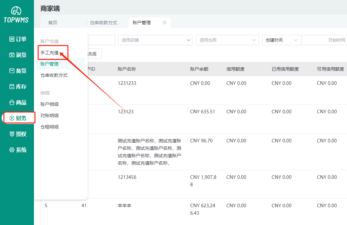Open the 退货 sidebar menu
The image size is (347, 225).
(18, 55)
